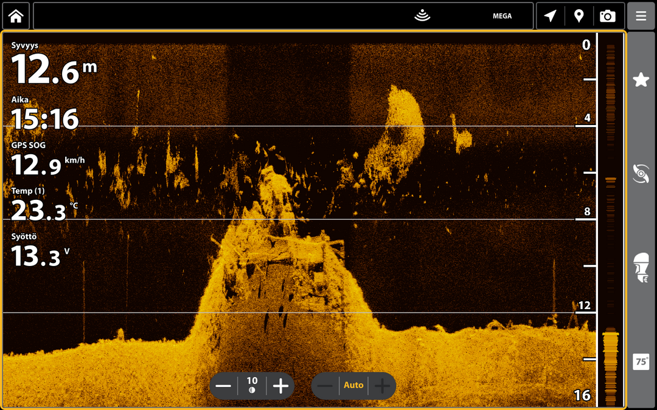Open navigation with the arrow icon

point(550,16)
